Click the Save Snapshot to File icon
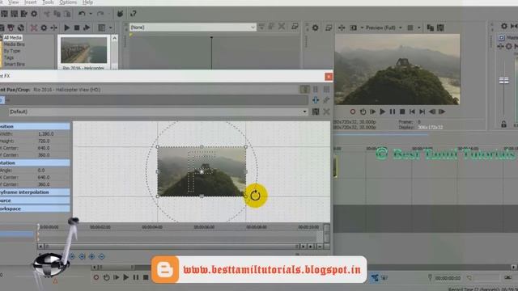This screenshot has width=518, height=291. pos(440,27)
